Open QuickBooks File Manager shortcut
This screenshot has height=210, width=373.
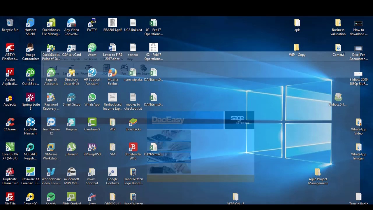tap(51, 27)
